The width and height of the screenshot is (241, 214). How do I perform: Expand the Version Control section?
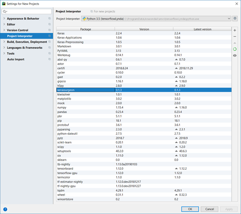(x=4, y=30)
